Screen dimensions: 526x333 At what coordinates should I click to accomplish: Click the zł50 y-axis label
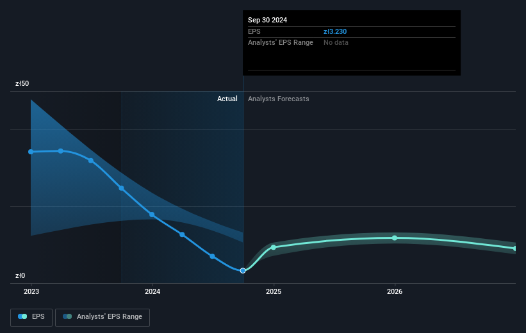[22, 83]
